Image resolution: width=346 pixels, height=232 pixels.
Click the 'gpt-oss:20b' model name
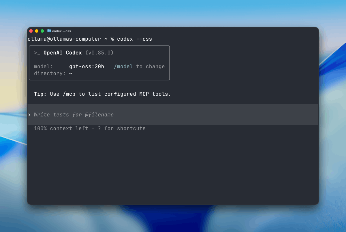point(86,67)
